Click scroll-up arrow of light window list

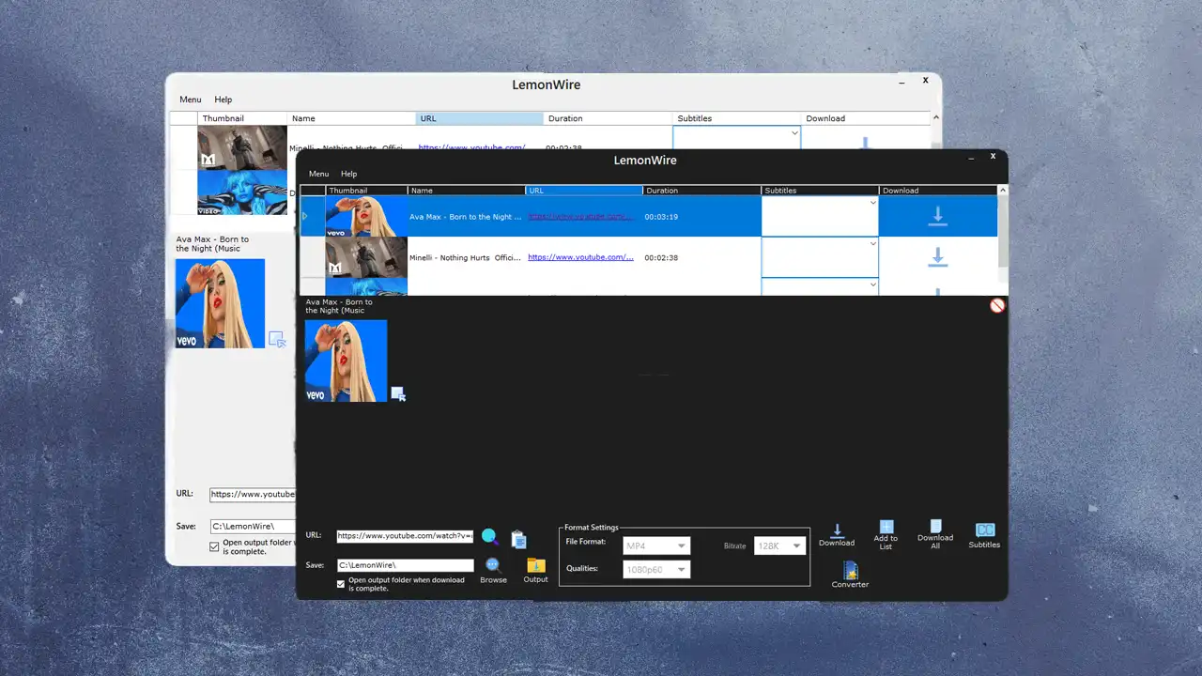tap(935, 118)
